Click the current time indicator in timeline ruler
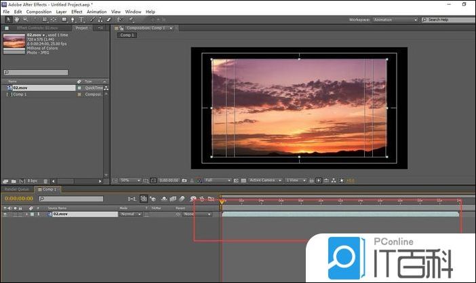The height and width of the screenshot is (283, 476). tap(222, 201)
